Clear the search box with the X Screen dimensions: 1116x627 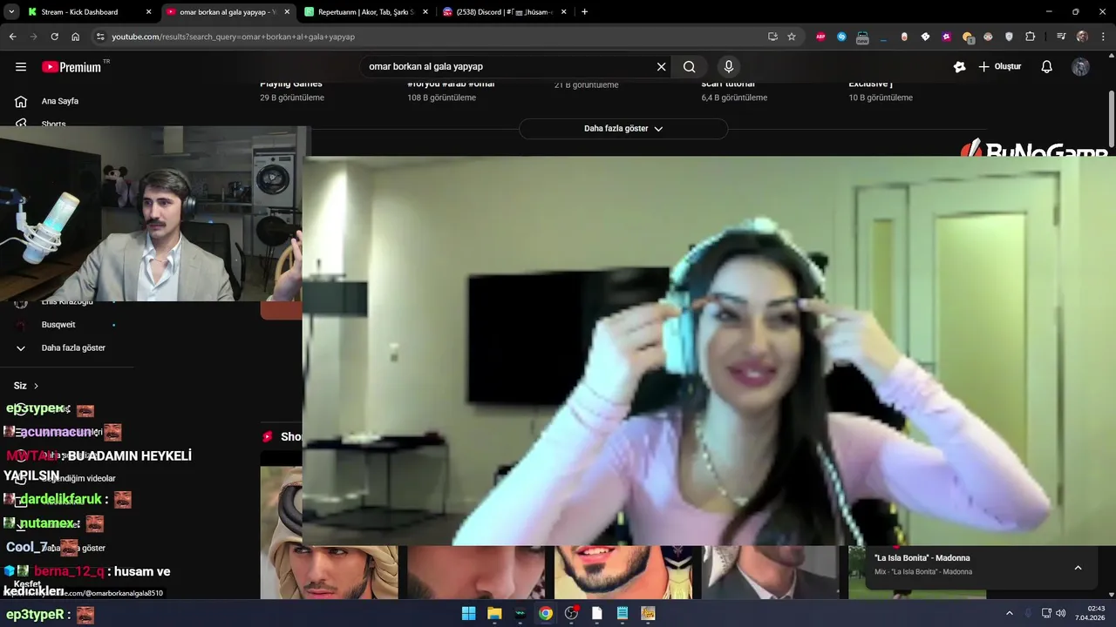coord(661,67)
